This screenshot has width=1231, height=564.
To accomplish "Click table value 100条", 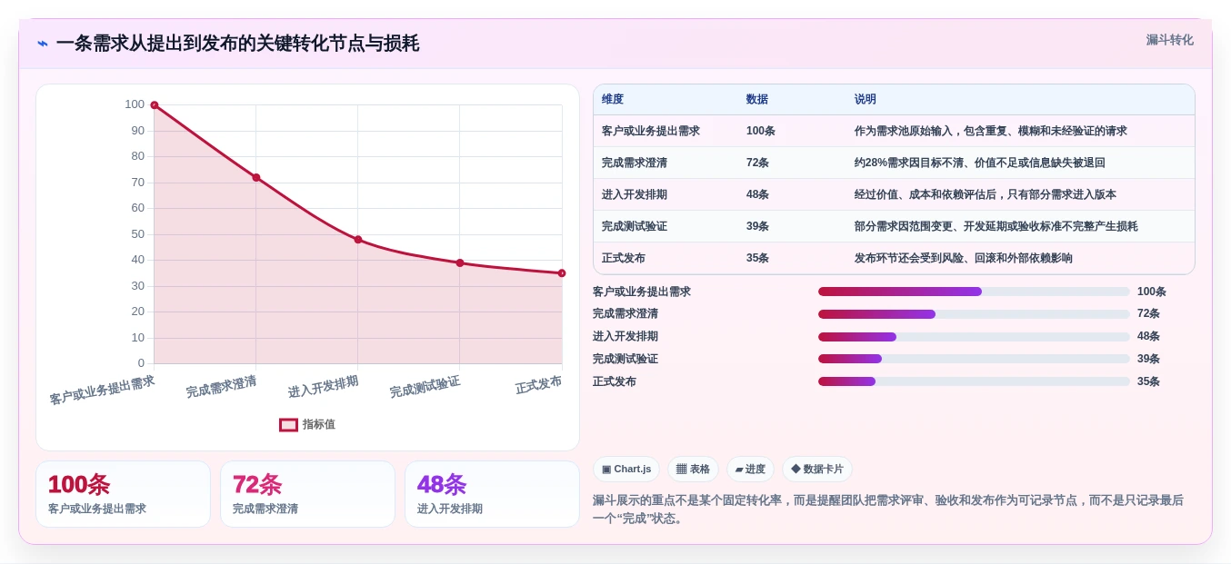I will pos(761,131).
